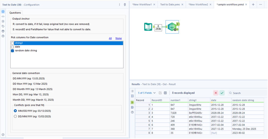268x139 pixels.
Task: Switch to the New Workflow1 tab
Action: [x=142, y=5]
